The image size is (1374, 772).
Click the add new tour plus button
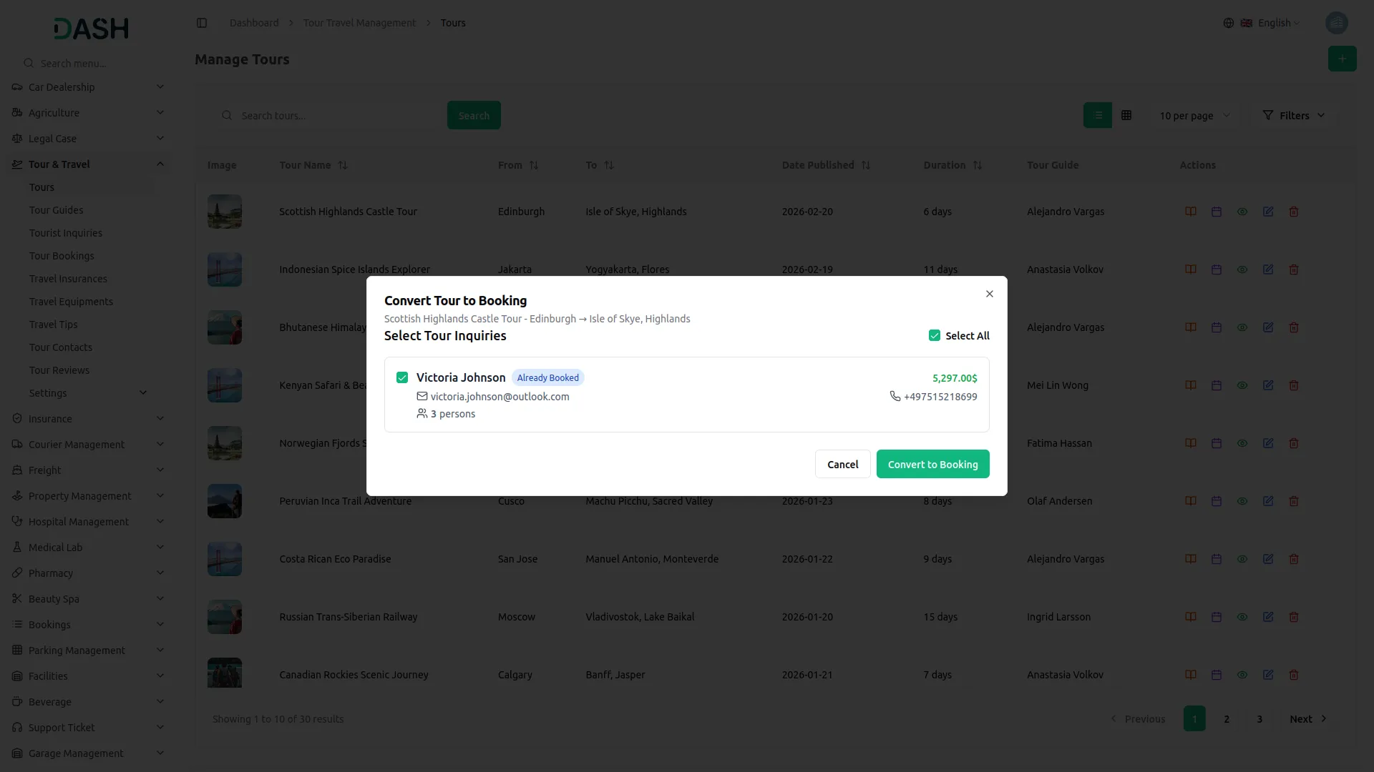coord(1342,59)
